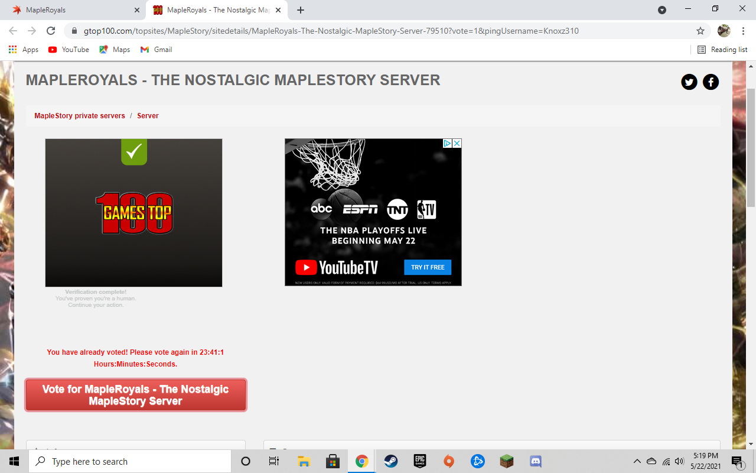Go forward in browser history
This screenshot has width=756, height=473.
(32, 31)
